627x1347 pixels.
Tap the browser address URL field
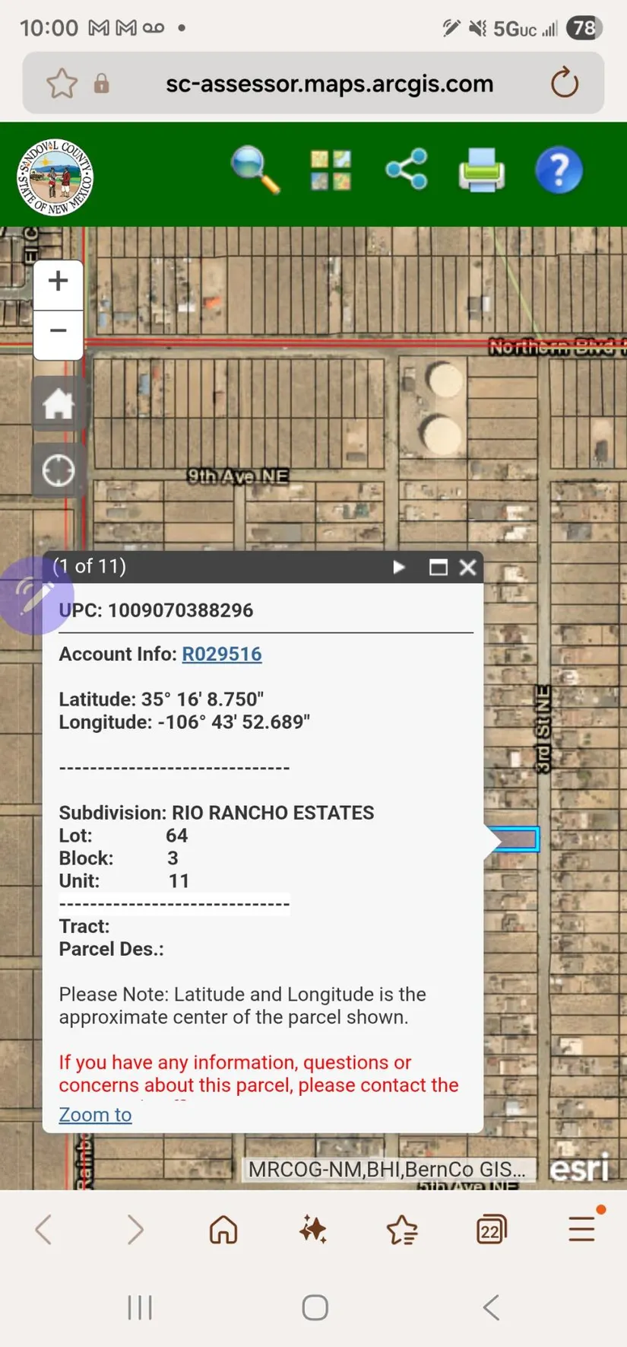[x=329, y=83]
